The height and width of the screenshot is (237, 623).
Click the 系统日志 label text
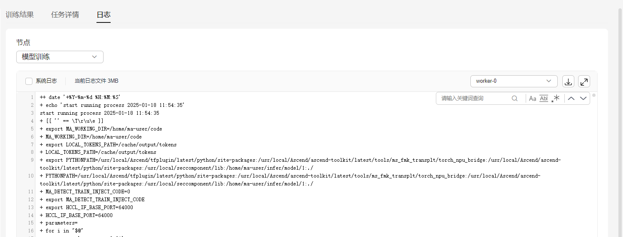coord(46,81)
